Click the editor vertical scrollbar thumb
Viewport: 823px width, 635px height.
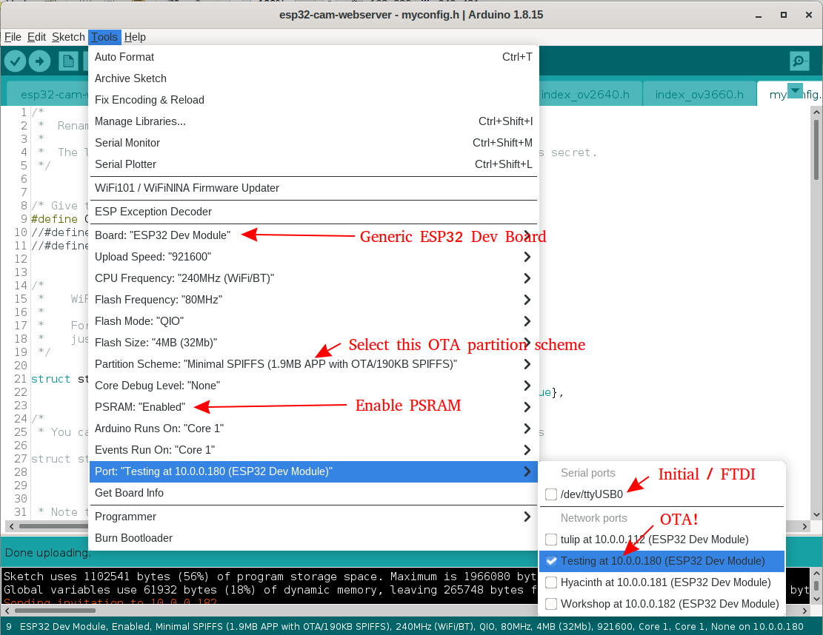point(816,150)
